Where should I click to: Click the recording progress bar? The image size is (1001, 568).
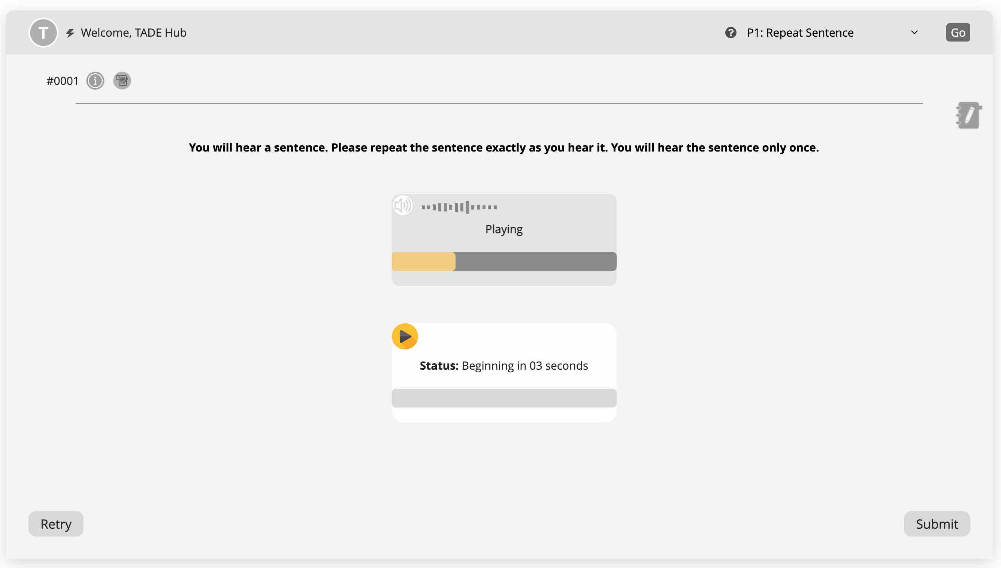(504, 398)
